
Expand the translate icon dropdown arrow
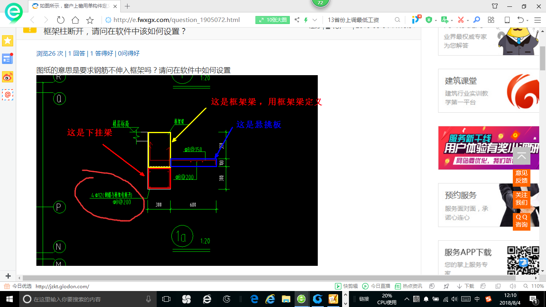click(452, 20)
